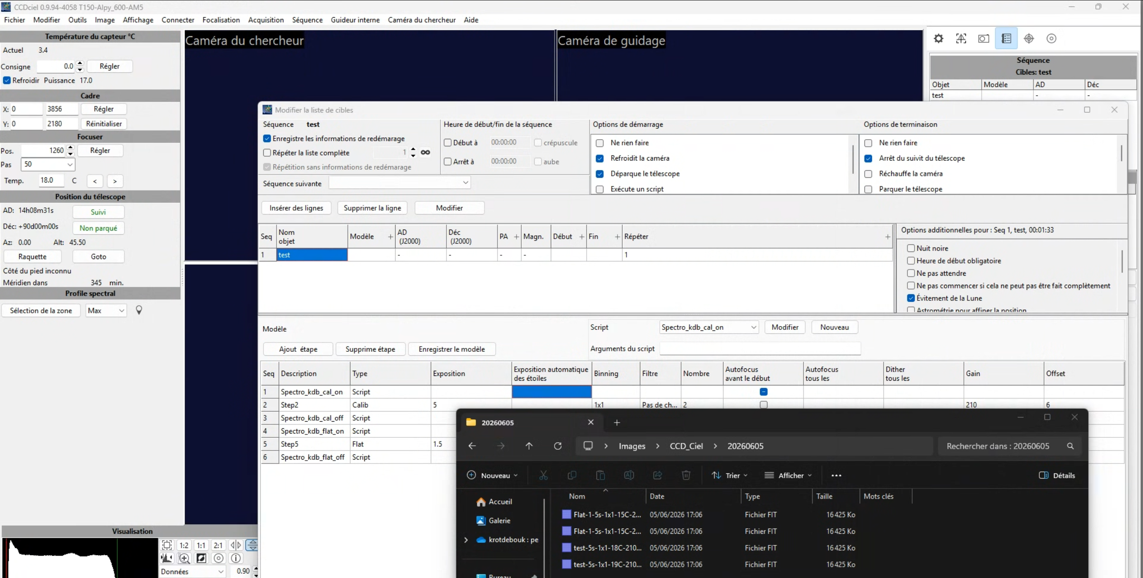Screen dimensions: 1143x578
Task: Open the Aide menu
Action: point(471,20)
